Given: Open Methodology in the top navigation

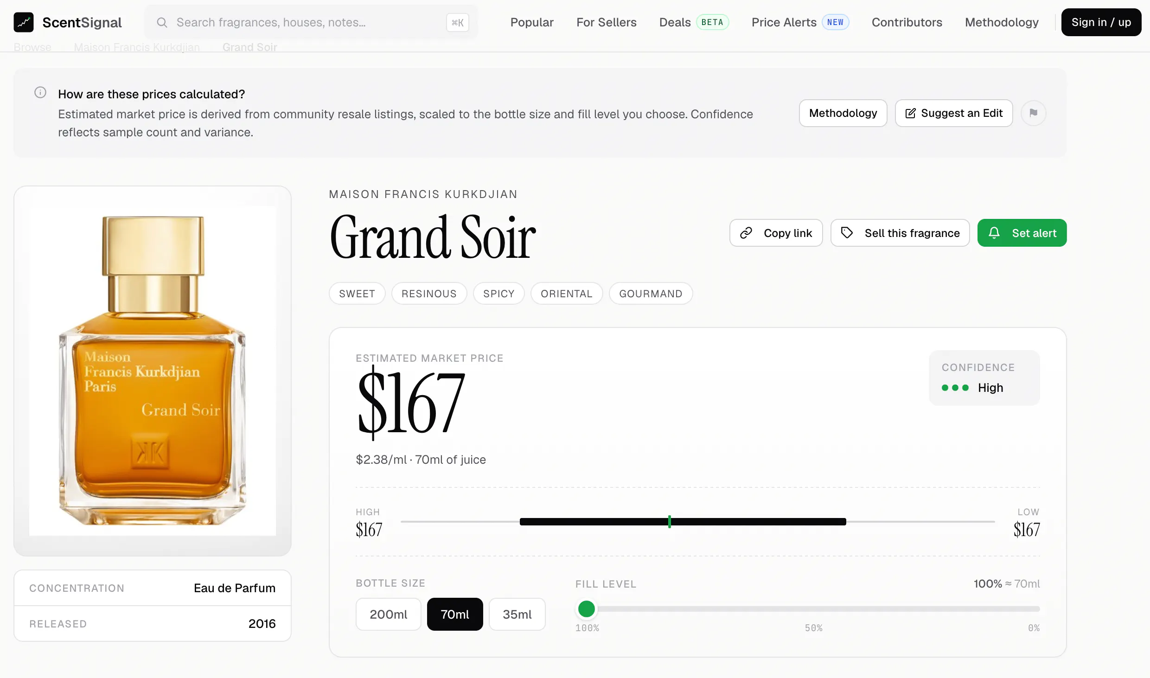Looking at the screenshot, I should (1002, 22).
